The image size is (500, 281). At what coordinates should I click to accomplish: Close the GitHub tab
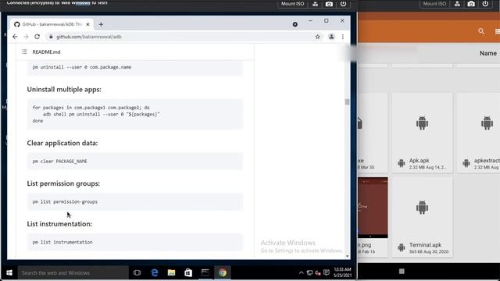coord(87,24)
